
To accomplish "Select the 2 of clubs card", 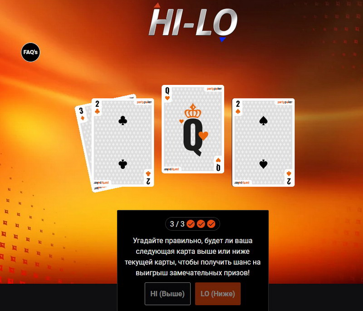I will pyautogui.click(x=123, y=143).
